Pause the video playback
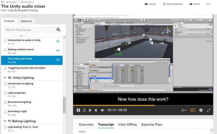Screen dimensions: 217x134 [x=78, y=110]
